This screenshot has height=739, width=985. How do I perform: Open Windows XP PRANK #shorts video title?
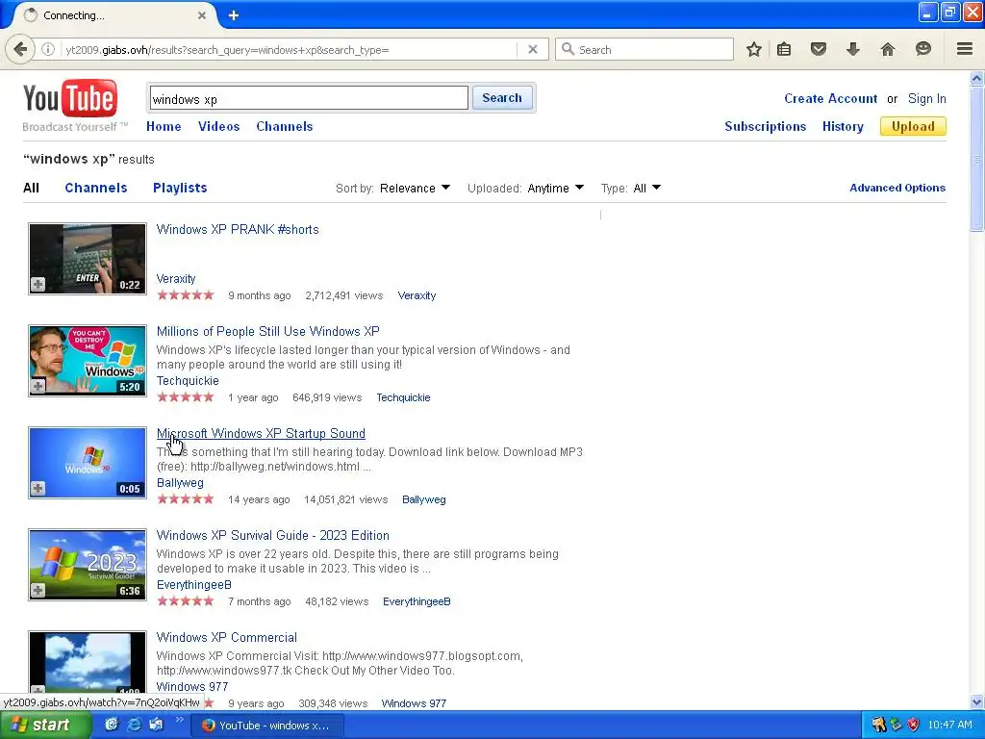[x=238, y=229]
